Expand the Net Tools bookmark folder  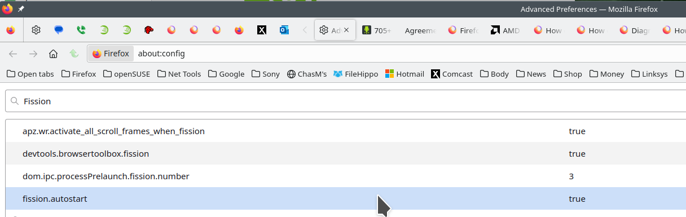coord(179,74)
